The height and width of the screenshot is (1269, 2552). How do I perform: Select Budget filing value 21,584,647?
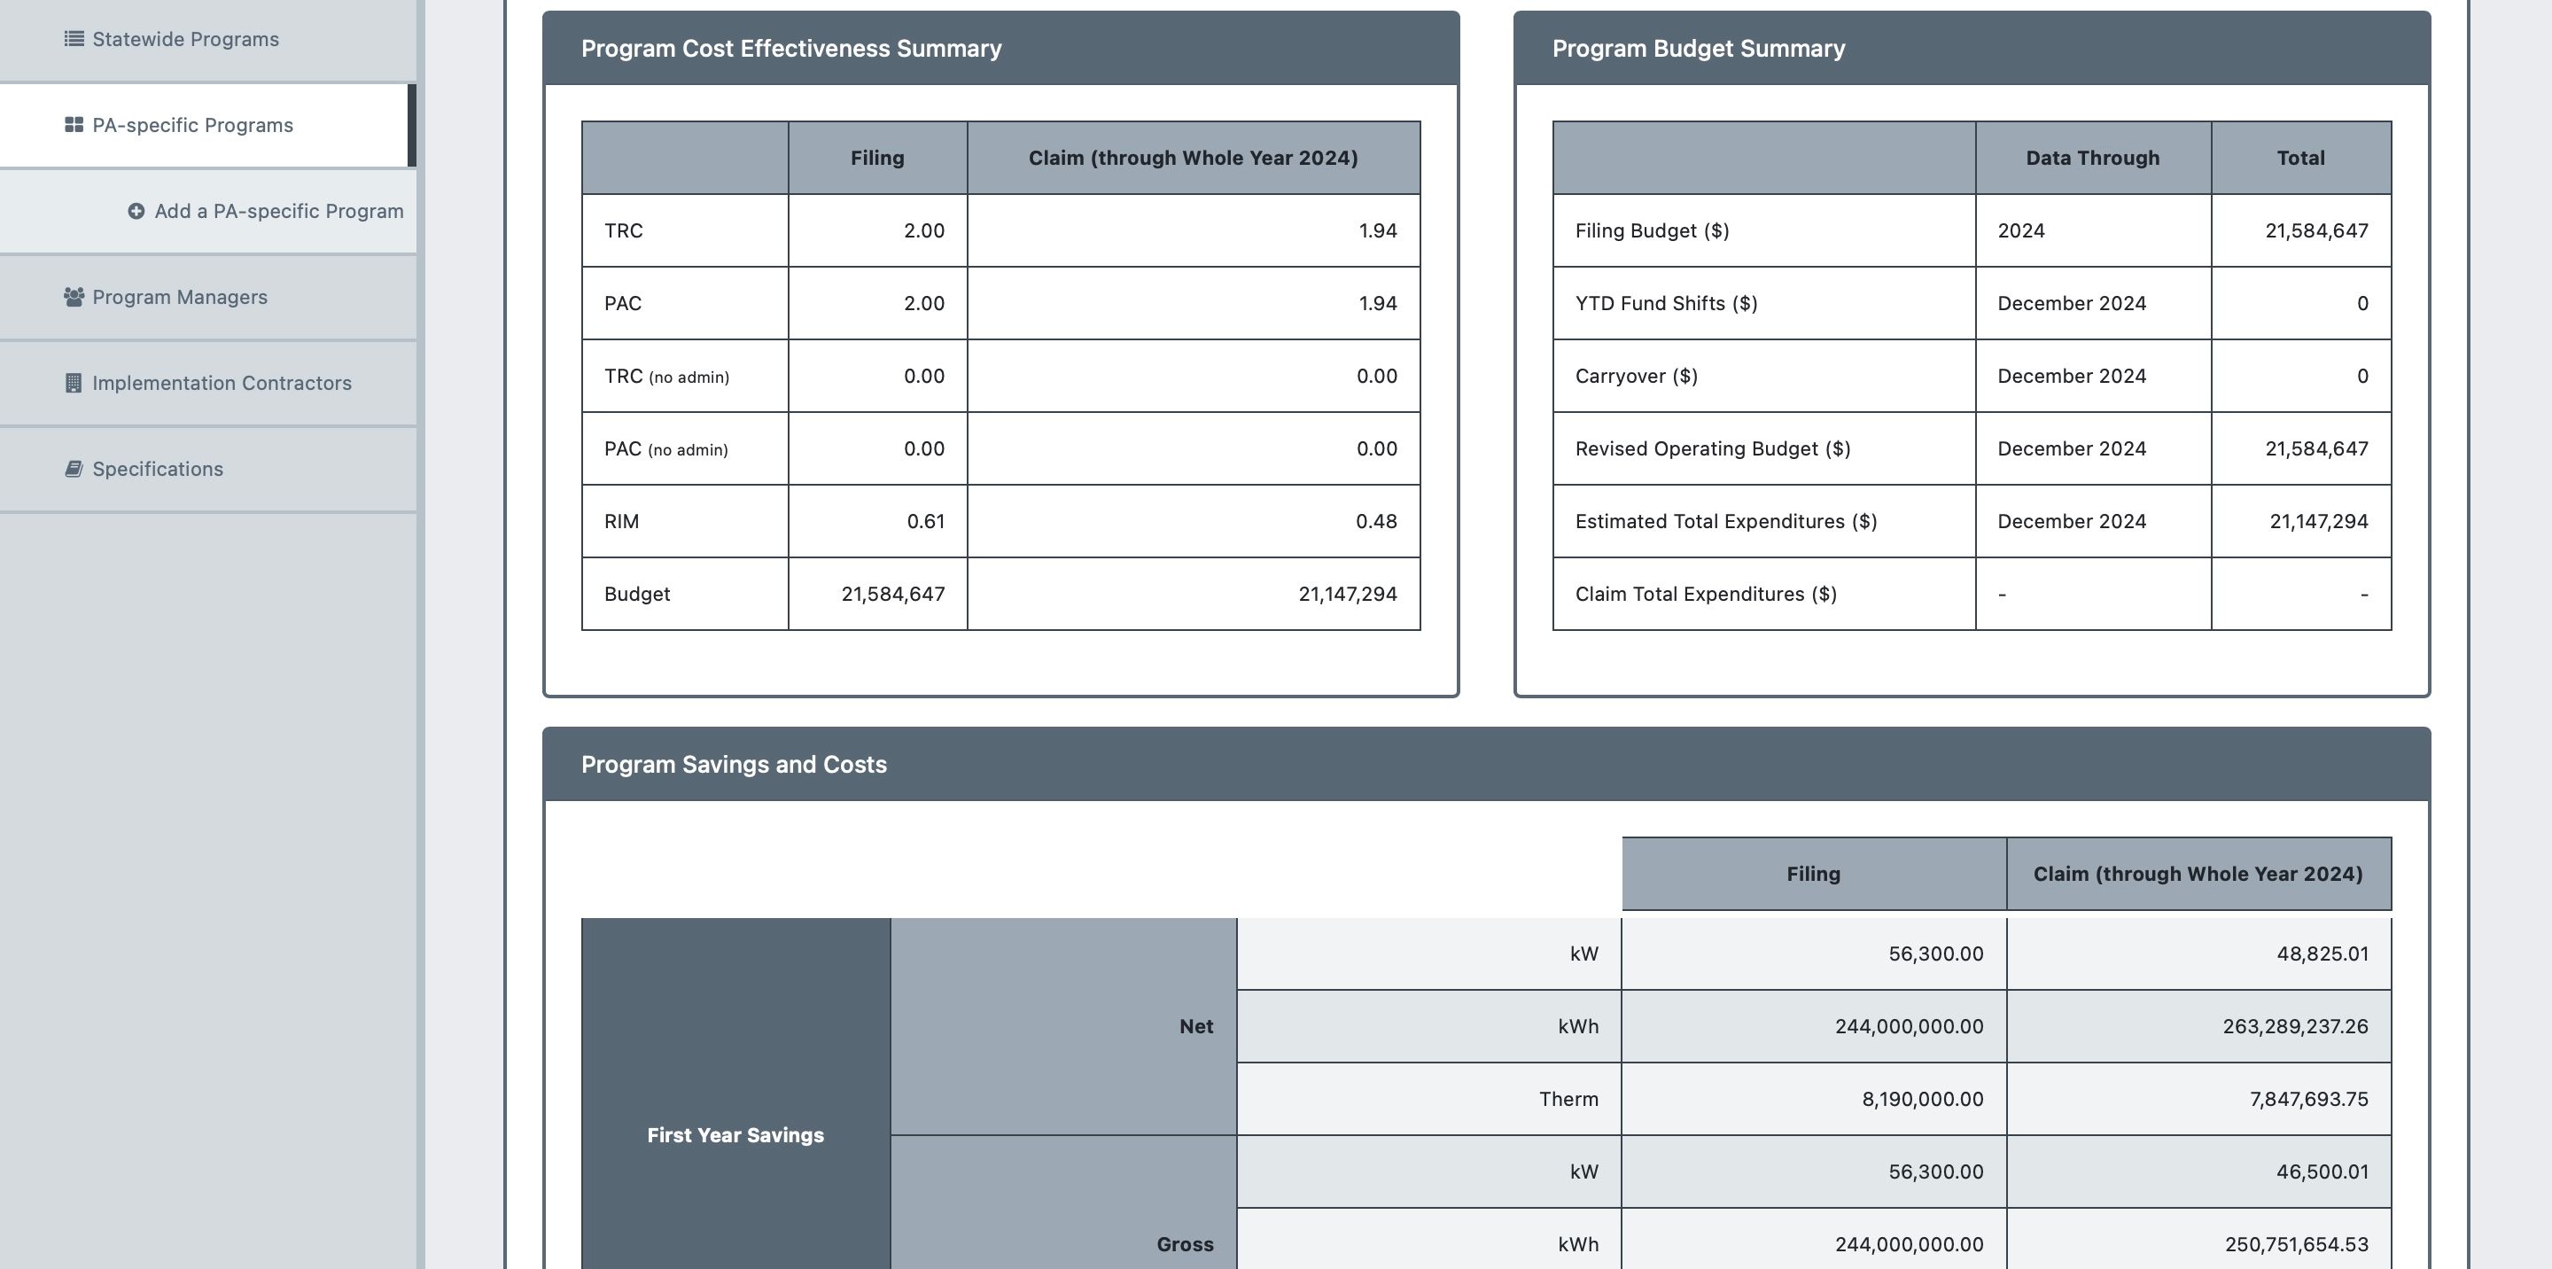click(x=892, y=595)
